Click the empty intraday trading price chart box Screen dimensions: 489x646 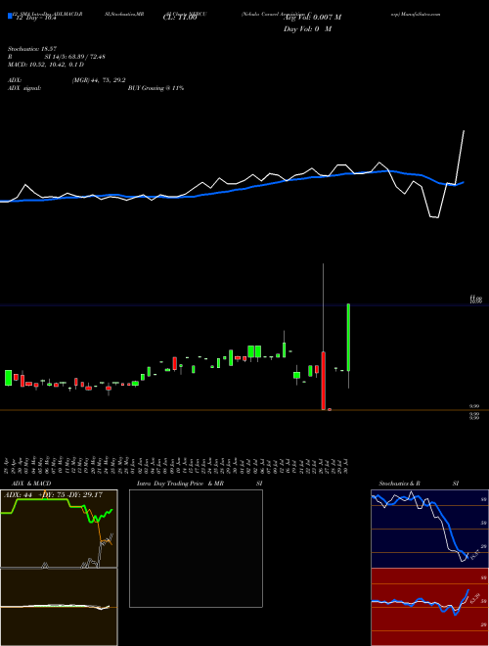pyautogui.click(x=196, y=548)
